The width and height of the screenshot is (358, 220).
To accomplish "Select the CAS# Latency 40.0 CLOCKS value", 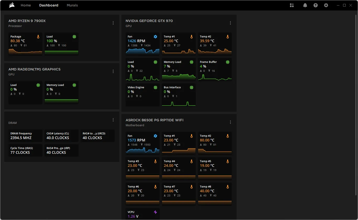I will coord(58,138).
